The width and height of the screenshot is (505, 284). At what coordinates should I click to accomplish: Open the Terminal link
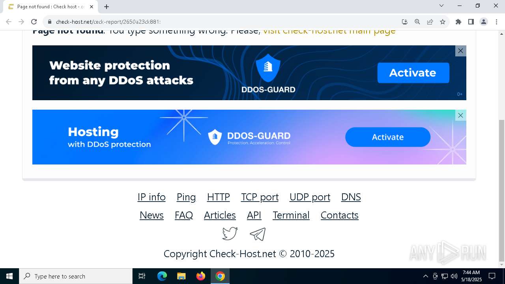coord(291,215)
